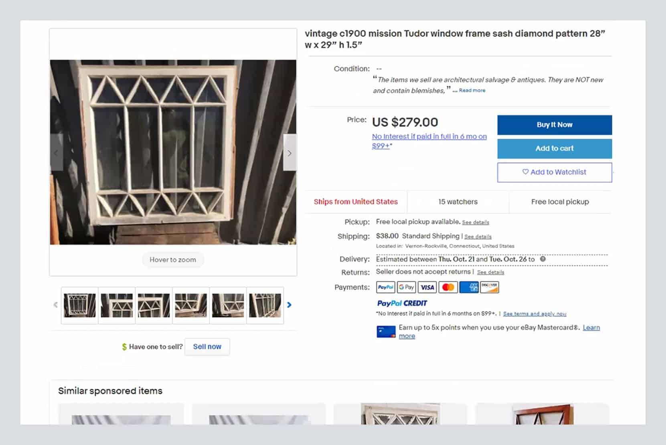
Task: Expand condition description via Read more
Action: click(472, 91)
